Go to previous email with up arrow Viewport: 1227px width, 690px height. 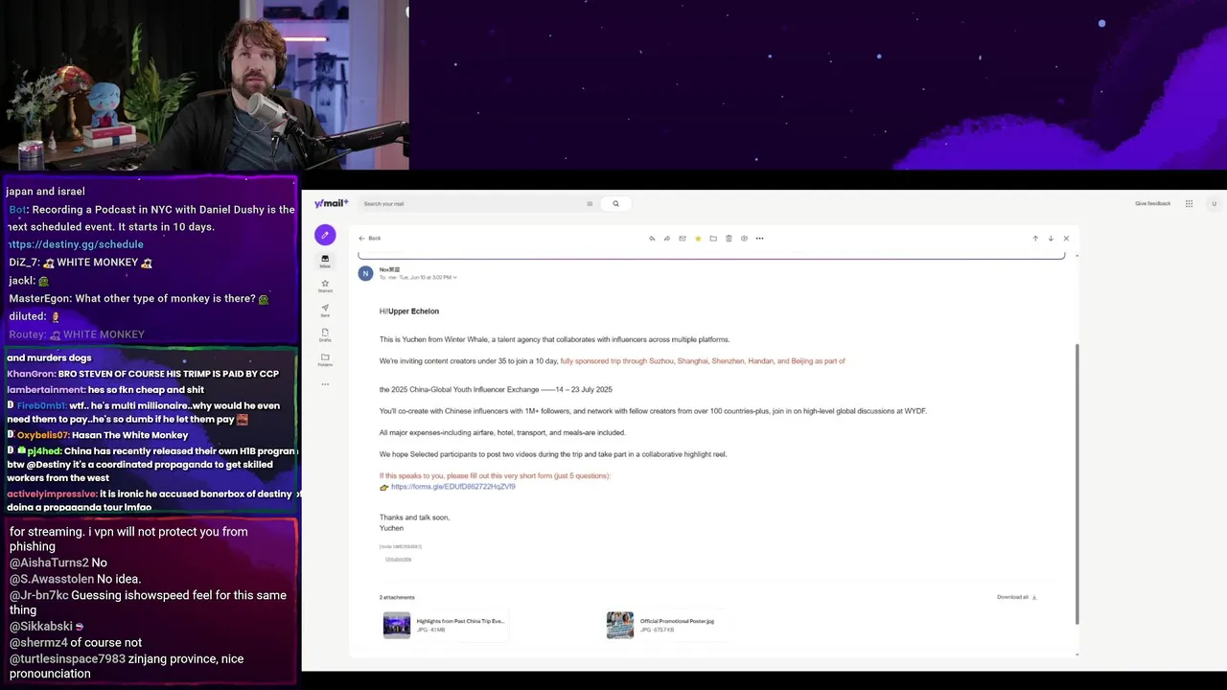coord(1035,238)
